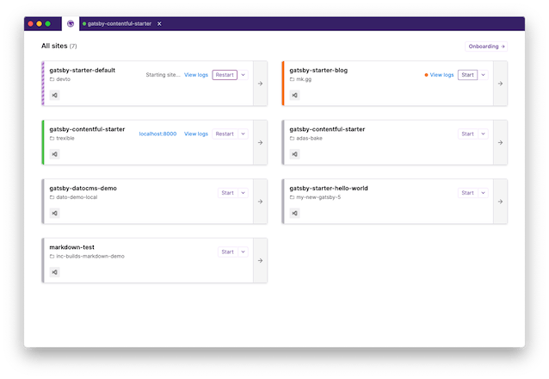Expand the Restart dropdown for trexible site

[243, 134]
